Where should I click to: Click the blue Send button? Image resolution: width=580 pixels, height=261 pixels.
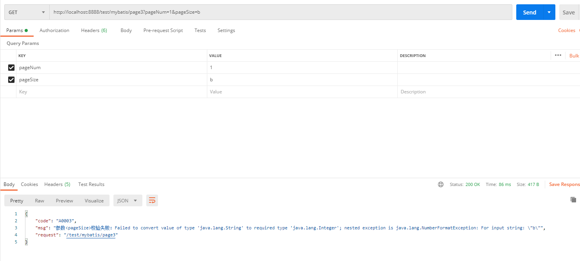[530, 12]
